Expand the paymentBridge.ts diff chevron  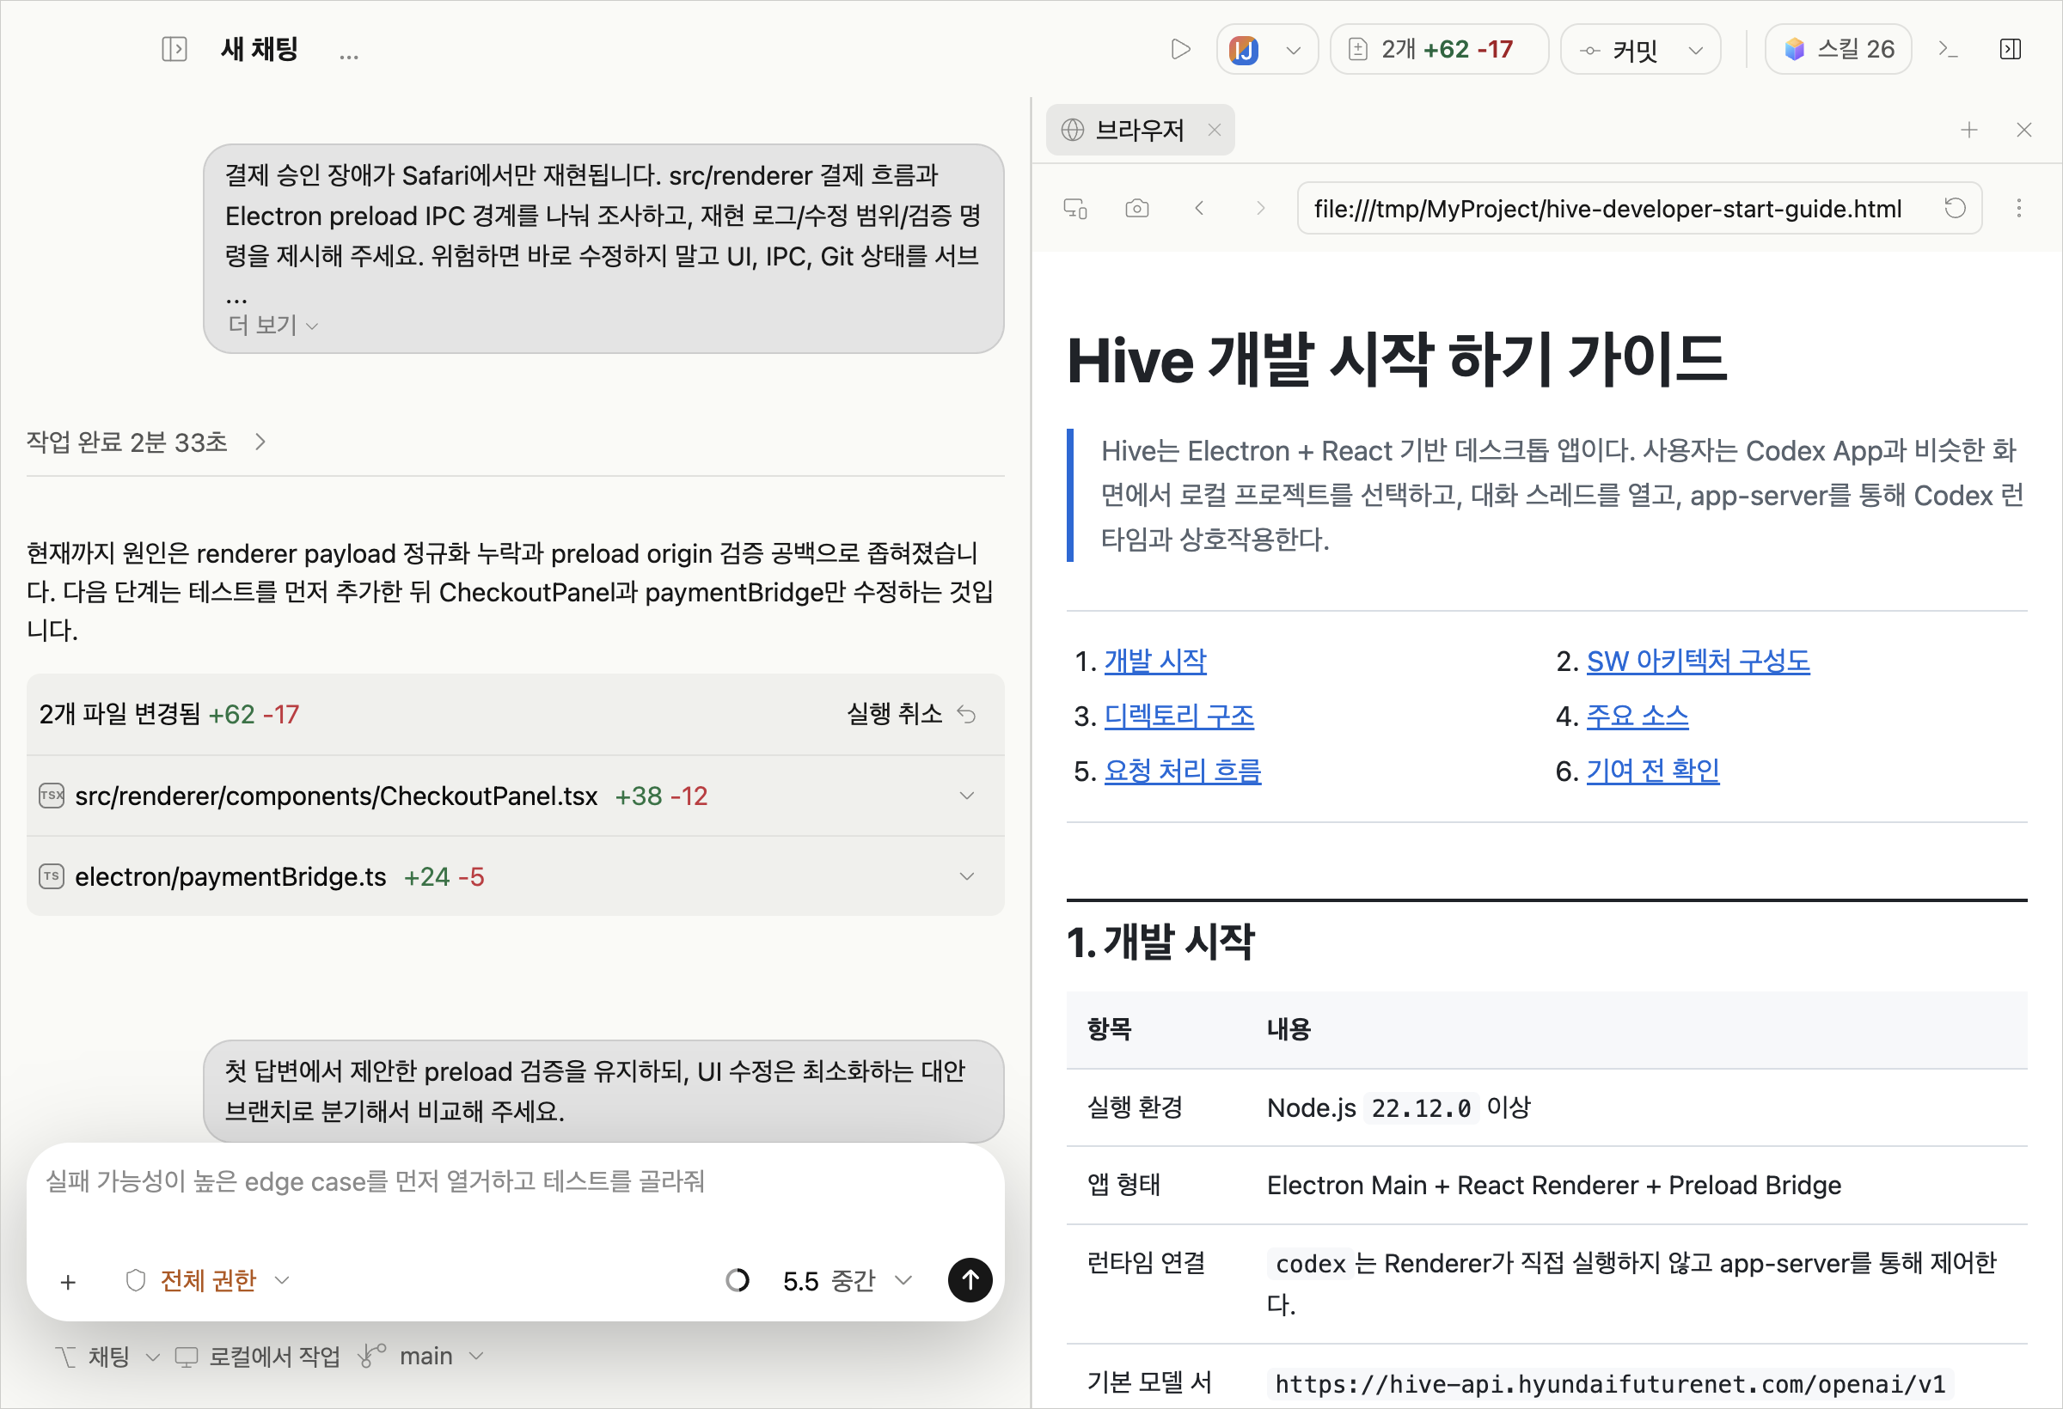pos(967,875)
